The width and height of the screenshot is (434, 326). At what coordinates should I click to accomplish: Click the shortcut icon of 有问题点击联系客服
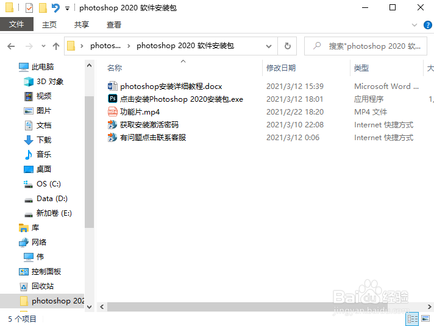pyautogui.click(x=112, y=137)
